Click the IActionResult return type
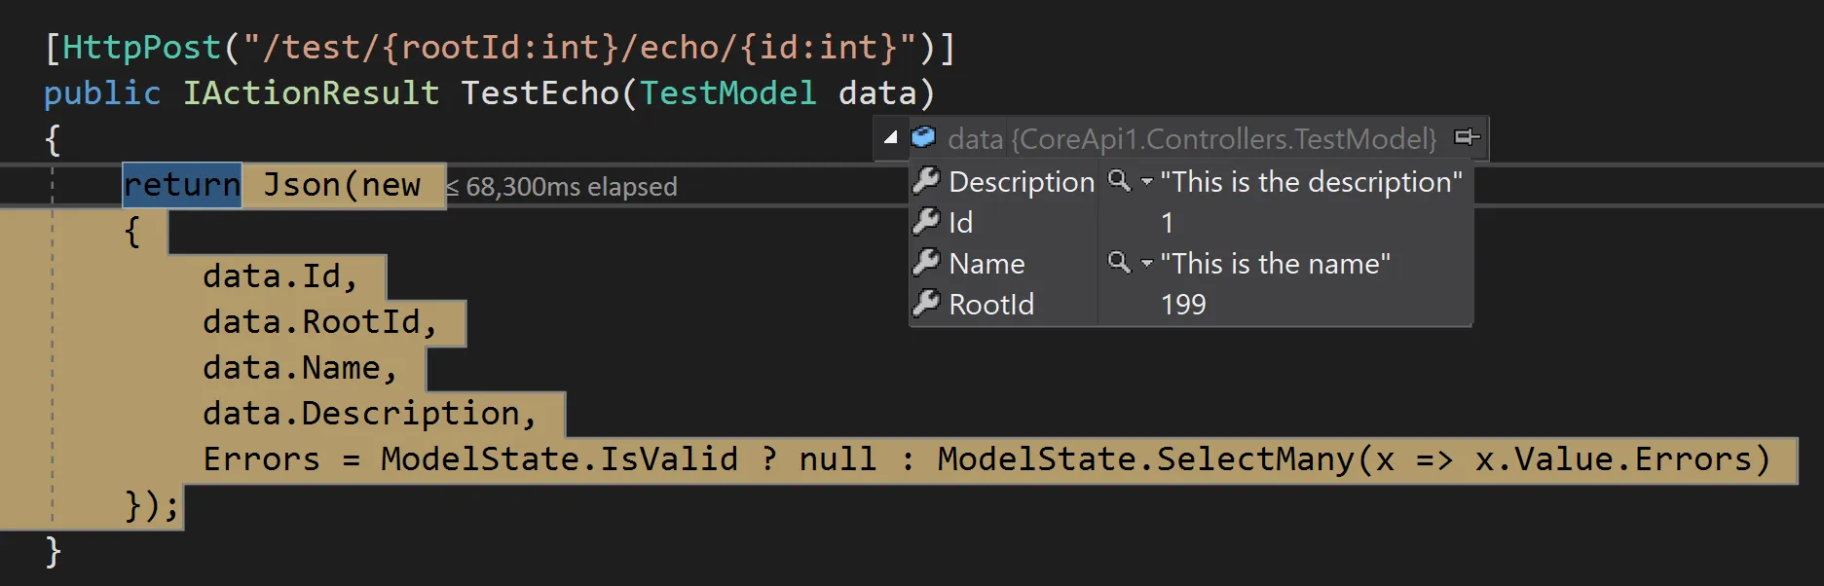 click(x=311, y=93)
